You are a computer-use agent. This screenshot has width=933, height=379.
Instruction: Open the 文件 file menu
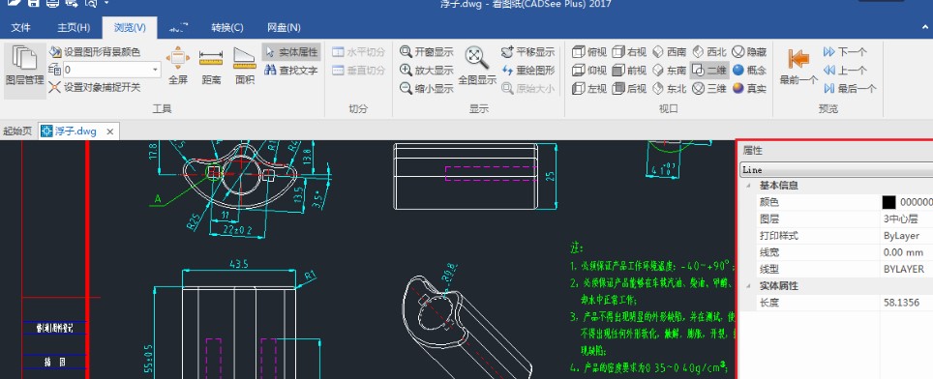point(21,27)
